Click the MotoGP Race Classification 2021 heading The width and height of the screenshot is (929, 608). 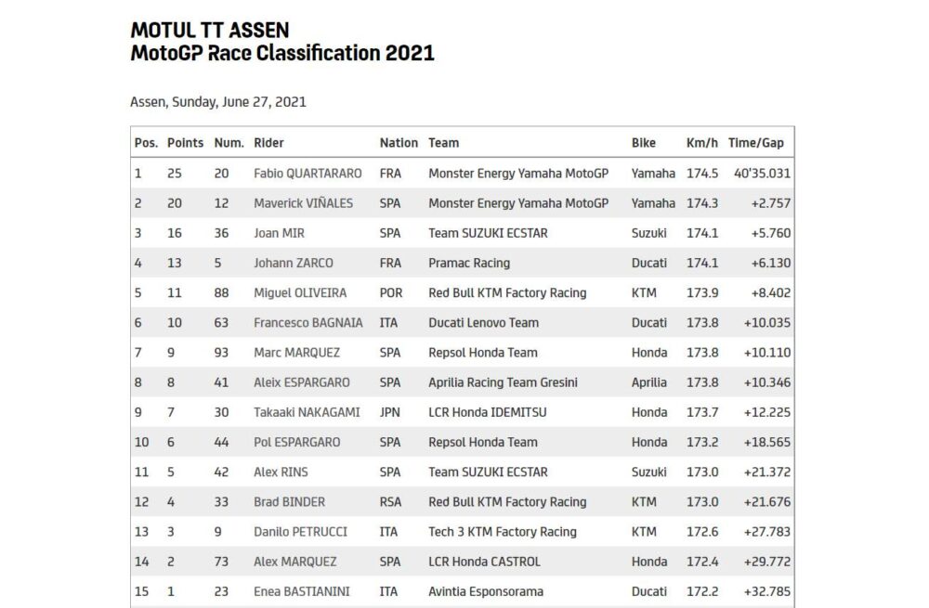(282, 53)
